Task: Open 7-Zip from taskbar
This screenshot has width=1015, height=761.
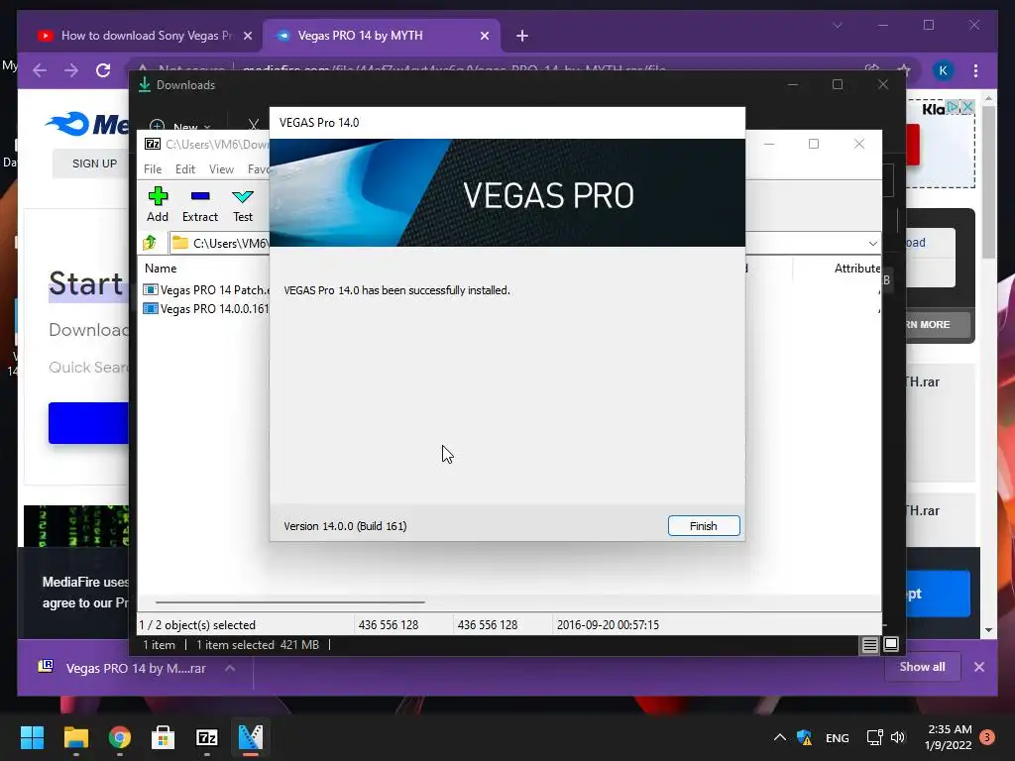Action: [206, 737]
